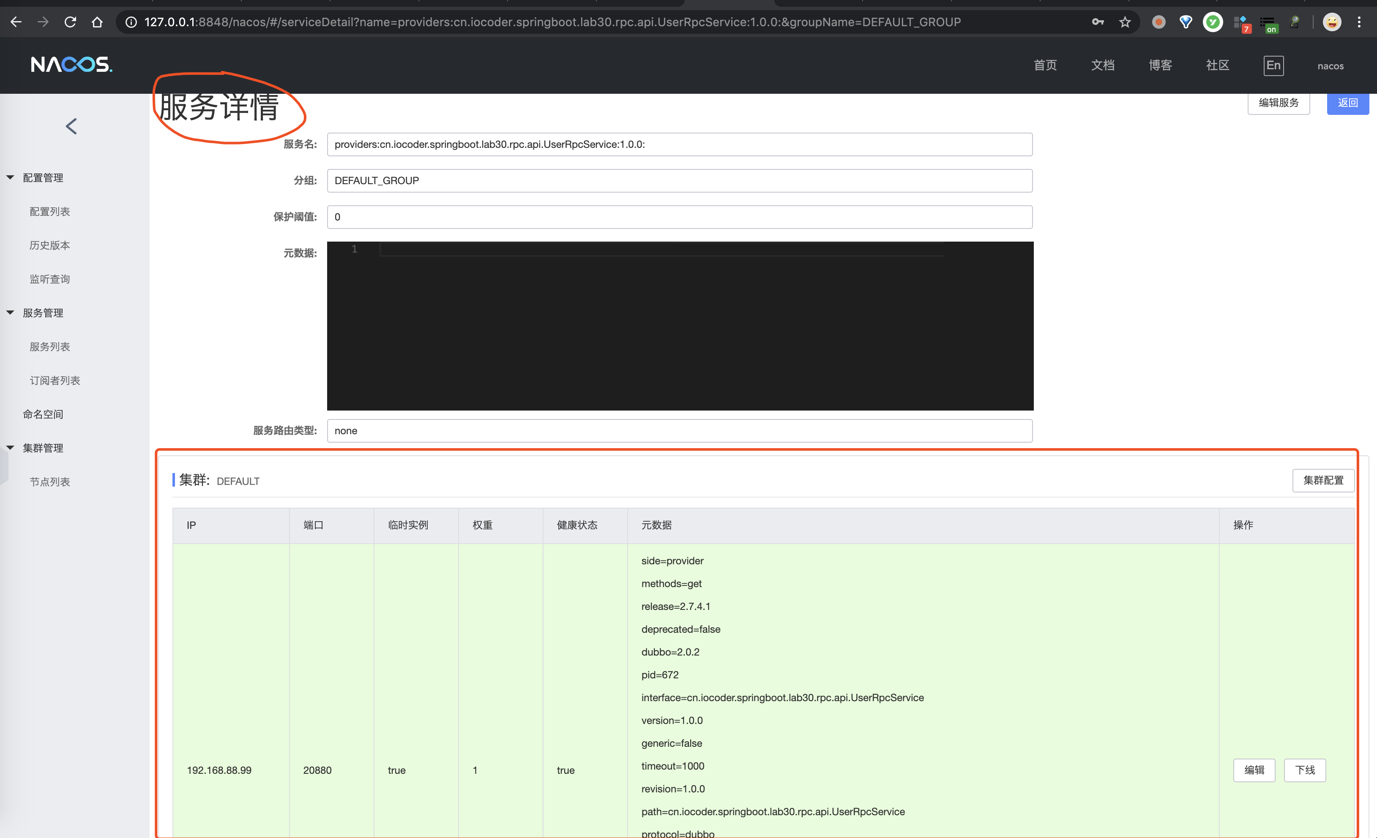
Task: Open the user profile avatar
Action: coord(1332,22)
